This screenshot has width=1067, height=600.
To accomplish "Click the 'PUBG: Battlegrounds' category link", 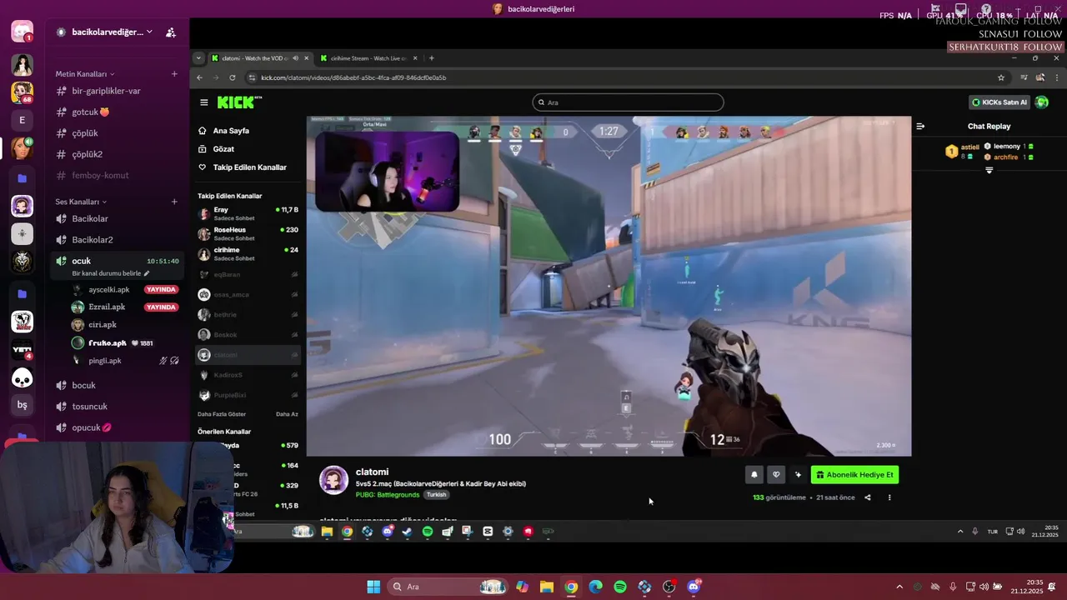I will (x=388, y=495).
